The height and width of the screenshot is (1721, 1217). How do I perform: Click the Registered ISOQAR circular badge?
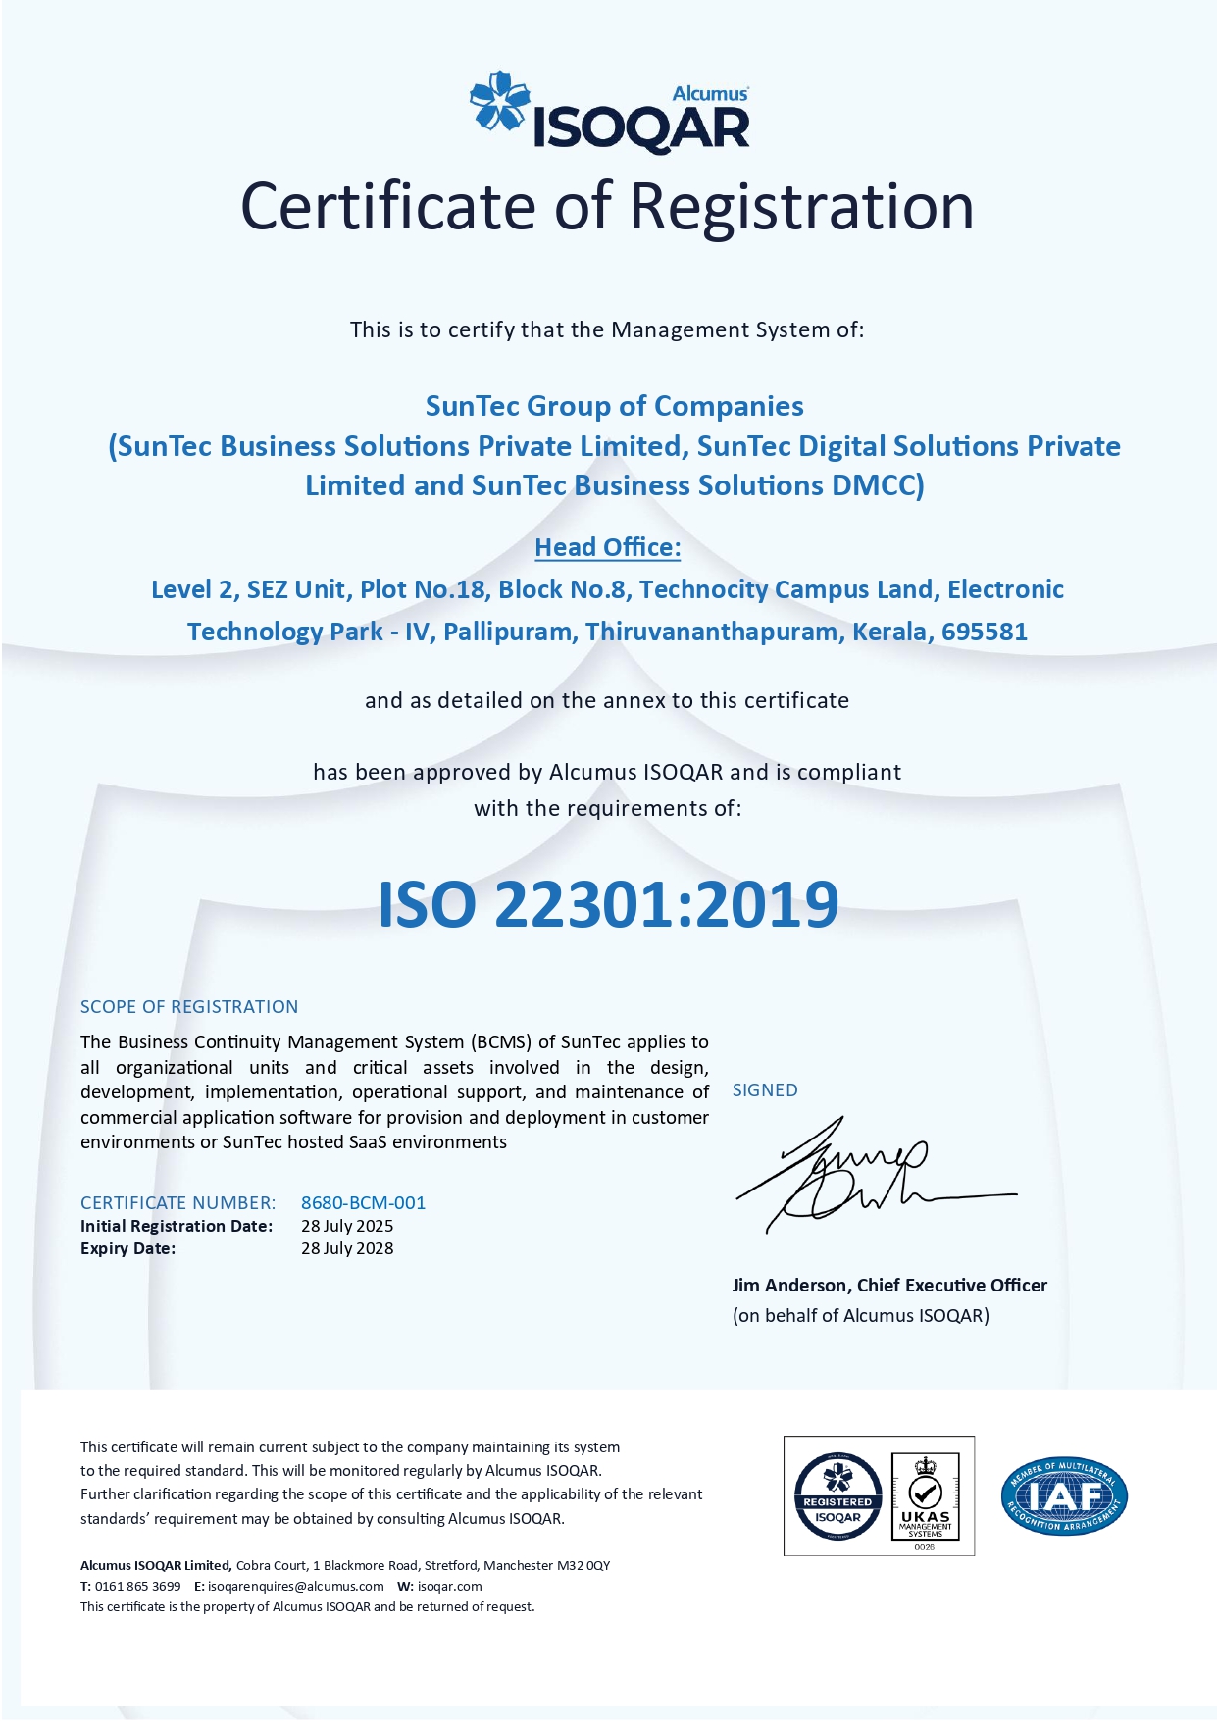pos(837,1495)
